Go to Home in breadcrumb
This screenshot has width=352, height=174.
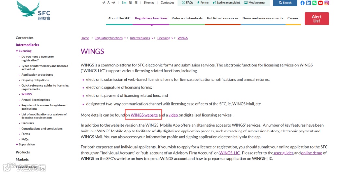[85, 38]
